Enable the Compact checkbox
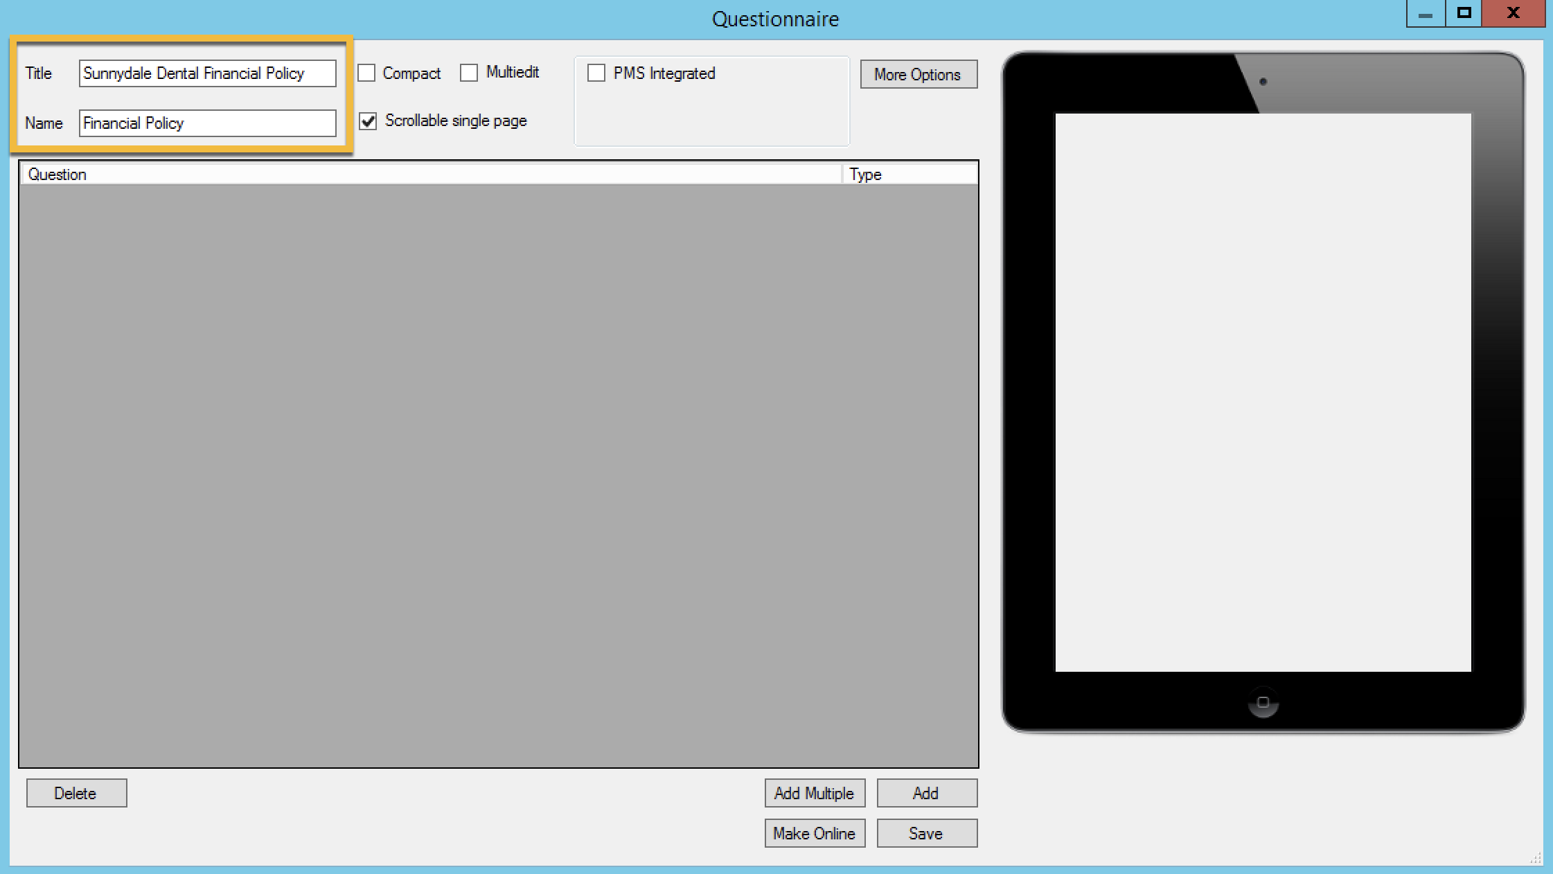Image resolution: width=1553 pixels, height=874 pixels. (366, 73)
